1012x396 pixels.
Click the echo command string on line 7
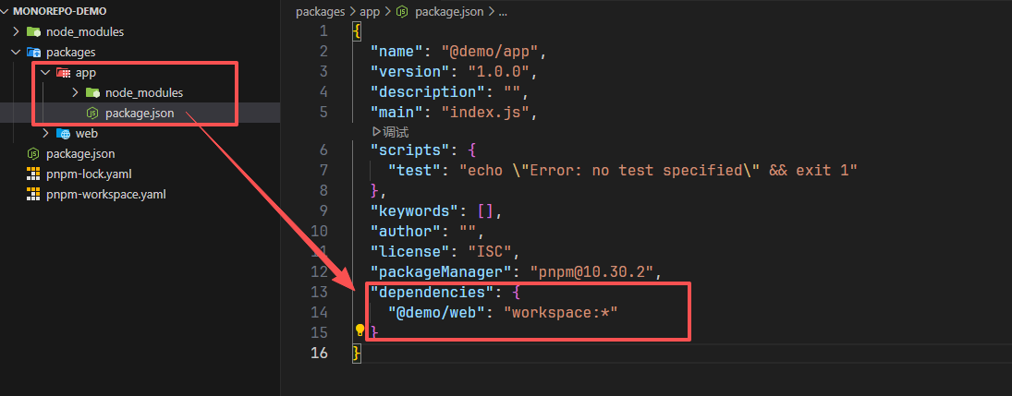tap(658, 170)
